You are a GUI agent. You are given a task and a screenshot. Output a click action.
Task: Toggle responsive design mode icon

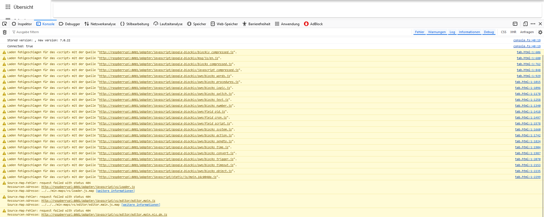click(525, 24)
